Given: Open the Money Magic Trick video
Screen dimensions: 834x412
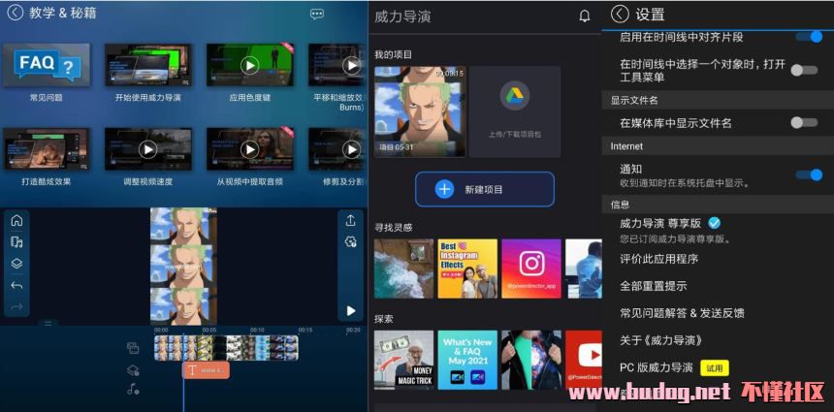Looking at the screenshot, I should (x=403, y=360).
